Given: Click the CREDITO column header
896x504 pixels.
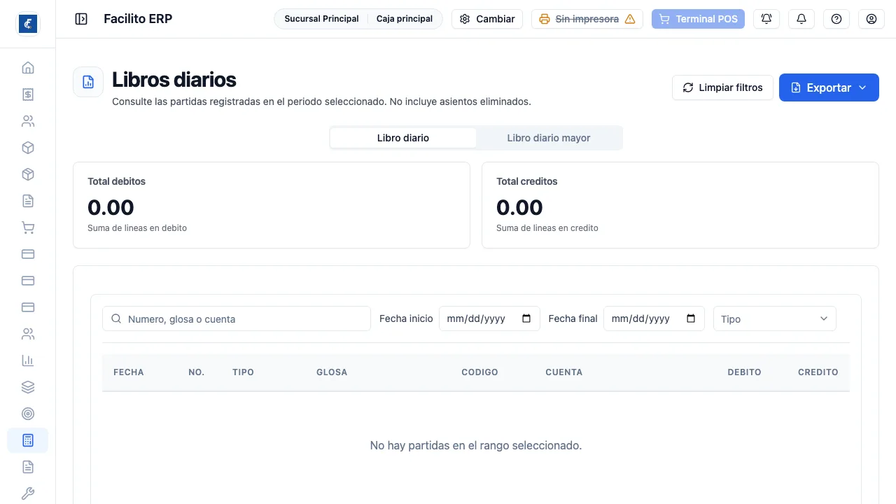Looking at the screenshot, I should point(818,372).
